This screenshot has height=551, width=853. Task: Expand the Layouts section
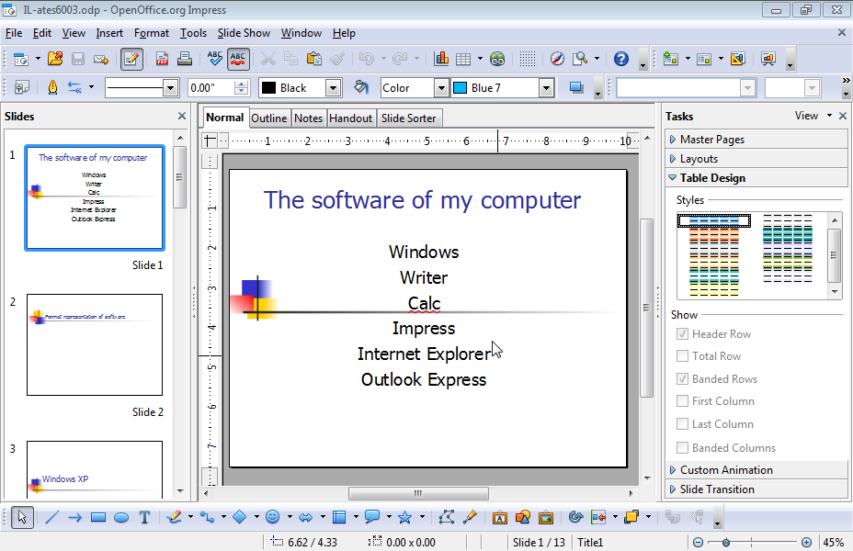[x=756, y=159]
